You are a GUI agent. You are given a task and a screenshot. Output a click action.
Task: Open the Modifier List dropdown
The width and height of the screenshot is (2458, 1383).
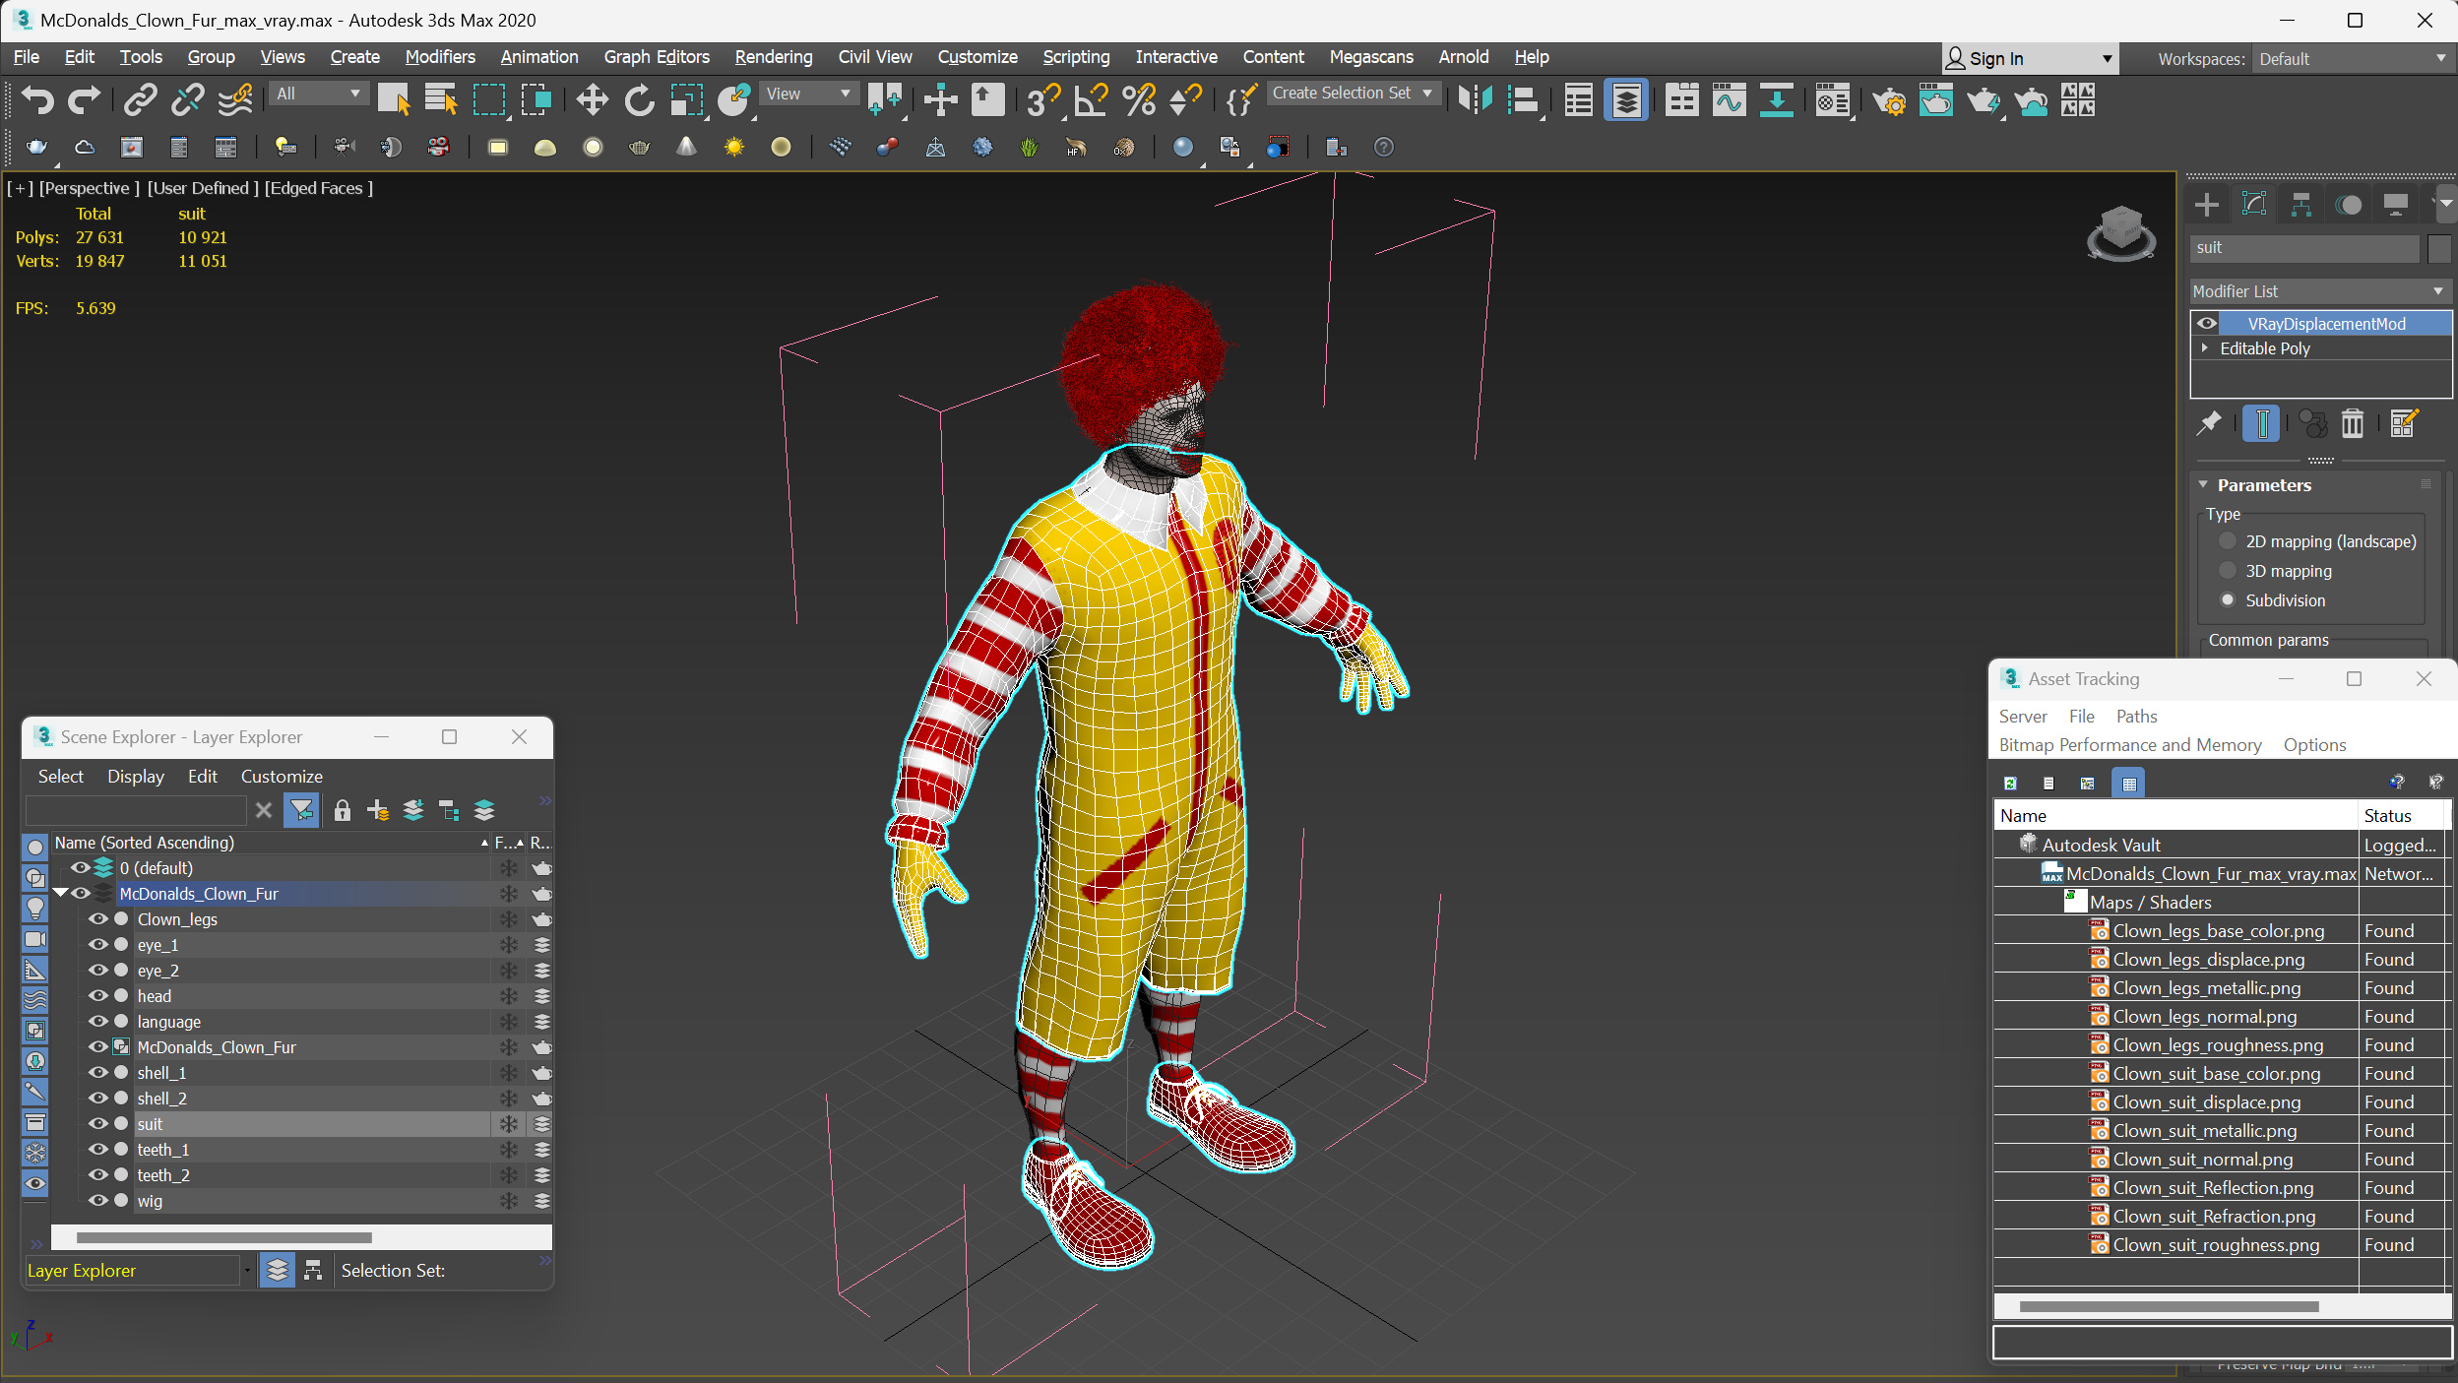click(x=2320, y=291)
